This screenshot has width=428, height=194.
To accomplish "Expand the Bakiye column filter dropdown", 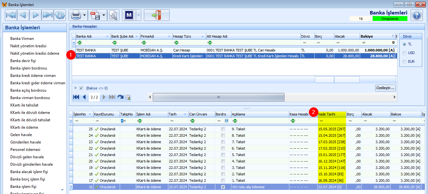I will click(393, 36).
